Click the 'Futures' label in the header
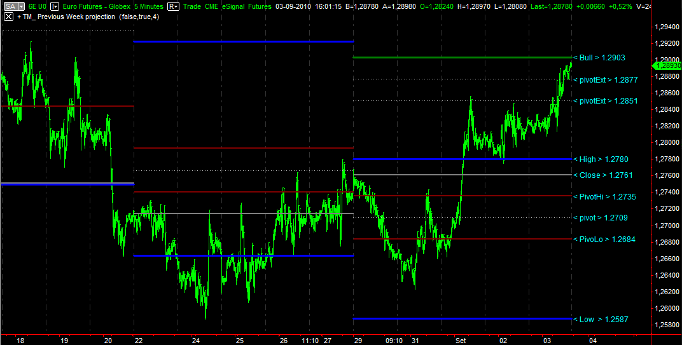Viewport: 682px width, 345px height. [260, 6]
